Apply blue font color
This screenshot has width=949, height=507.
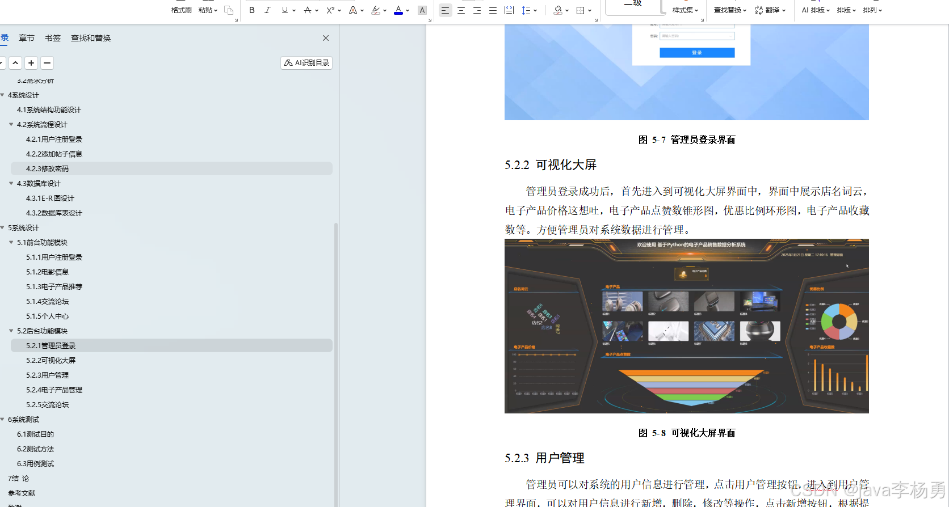pos(398,10)
